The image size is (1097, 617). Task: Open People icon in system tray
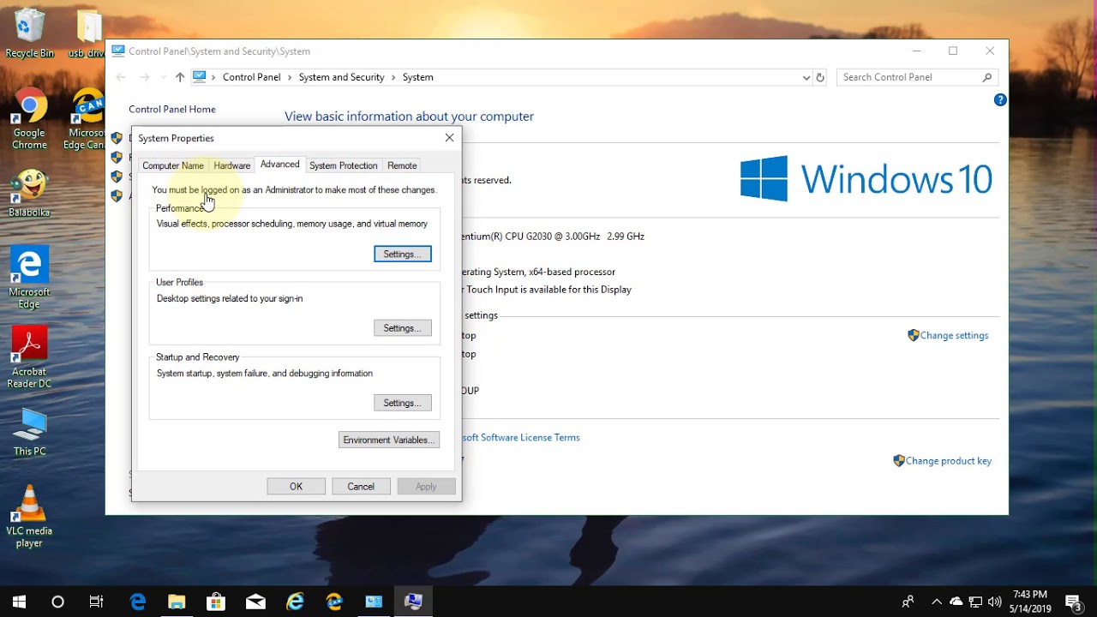point(908,602)
